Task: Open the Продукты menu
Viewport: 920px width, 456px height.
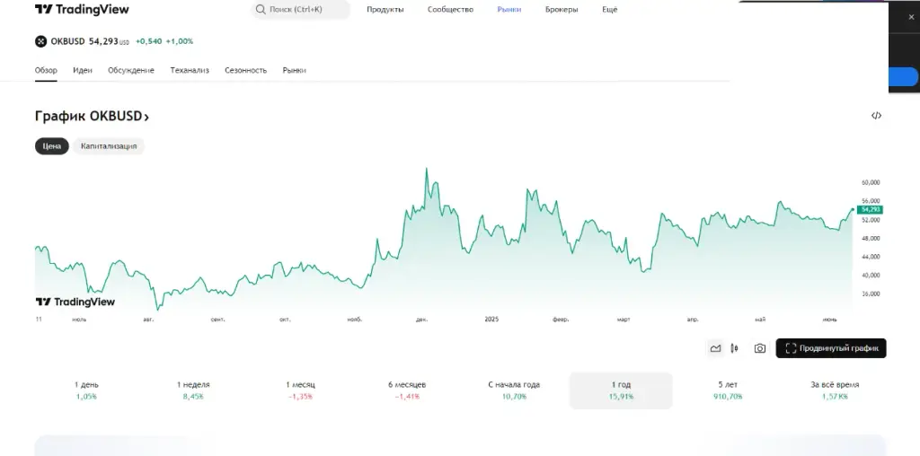Action: (385, 9)
